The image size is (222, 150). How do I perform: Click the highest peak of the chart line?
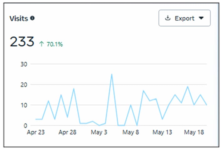112,74
